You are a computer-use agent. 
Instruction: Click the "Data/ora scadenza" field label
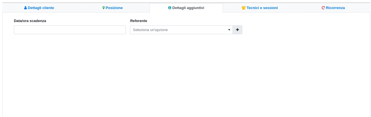pos(30,21)
